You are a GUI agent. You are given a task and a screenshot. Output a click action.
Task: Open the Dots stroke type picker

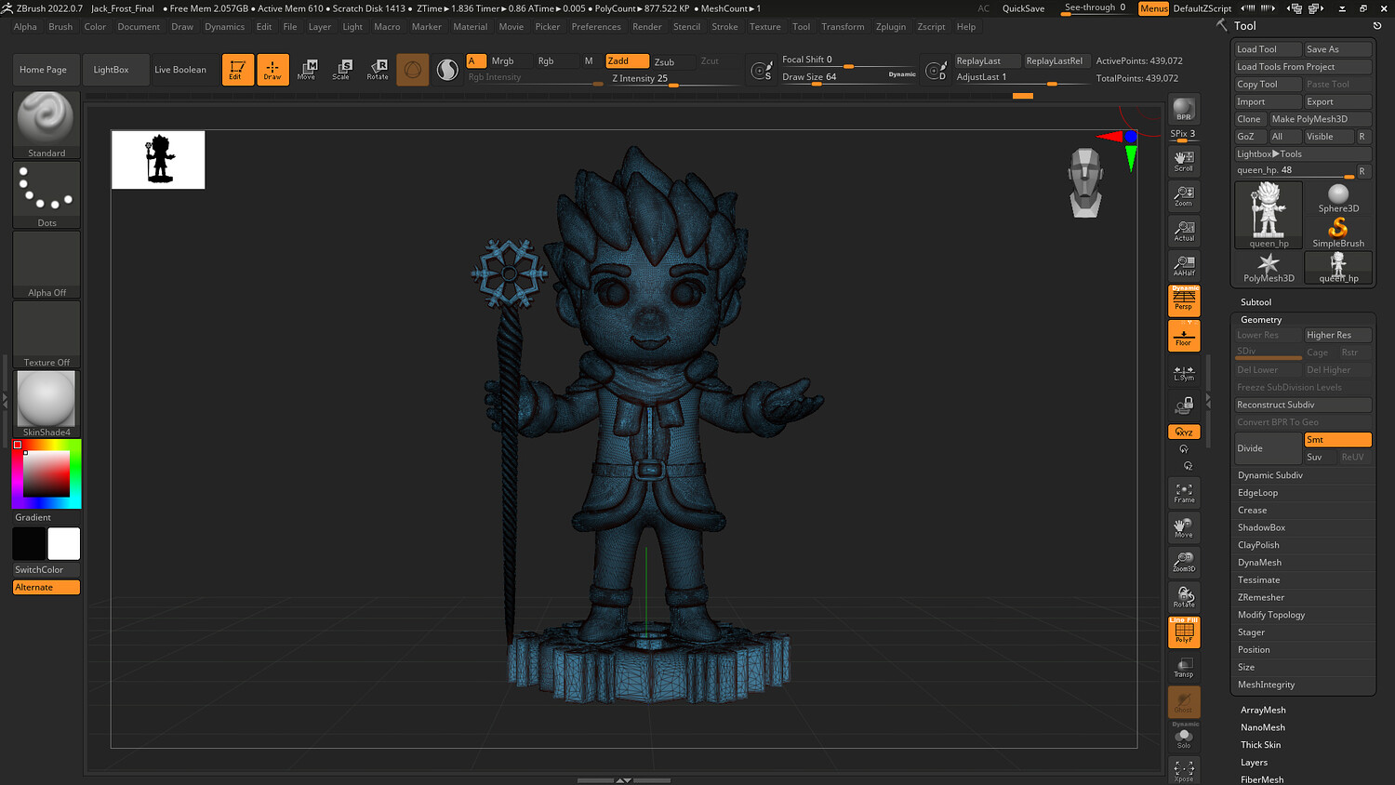(46, 195)
